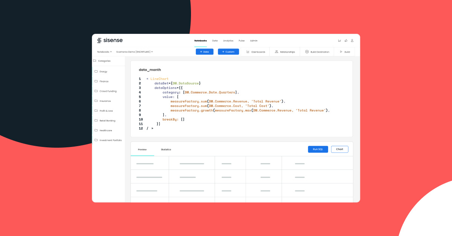Image resolution: width=452 pixels, height=236 pixels.
Task: Click the 'breakBy: []' code line
Action: click(x=174, y=119)
